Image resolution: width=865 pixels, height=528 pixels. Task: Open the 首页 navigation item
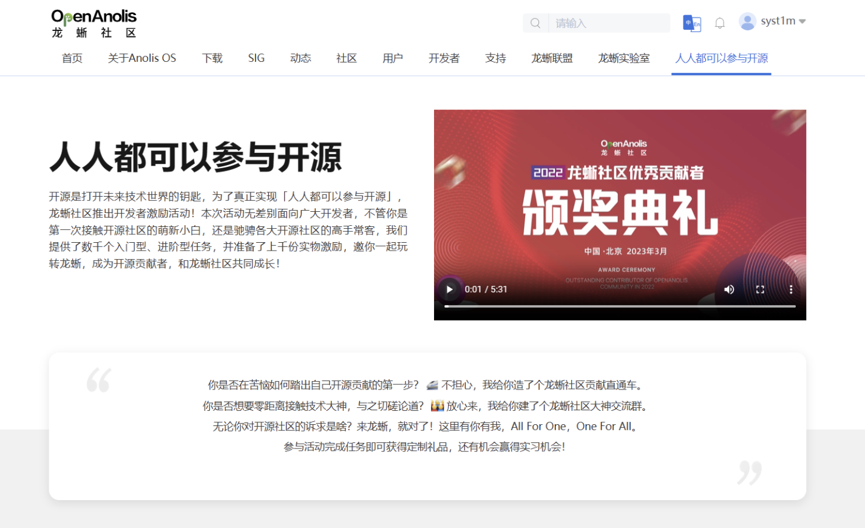point(72,58)
